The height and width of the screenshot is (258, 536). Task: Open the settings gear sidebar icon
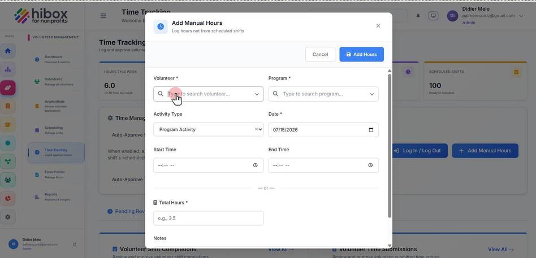pyautogui.click(x=8, y=217)
